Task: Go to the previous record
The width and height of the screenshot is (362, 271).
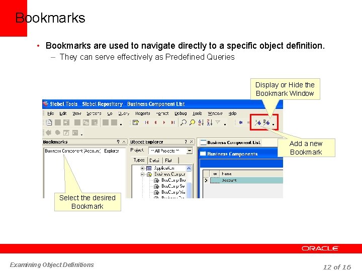Action: 156,122
